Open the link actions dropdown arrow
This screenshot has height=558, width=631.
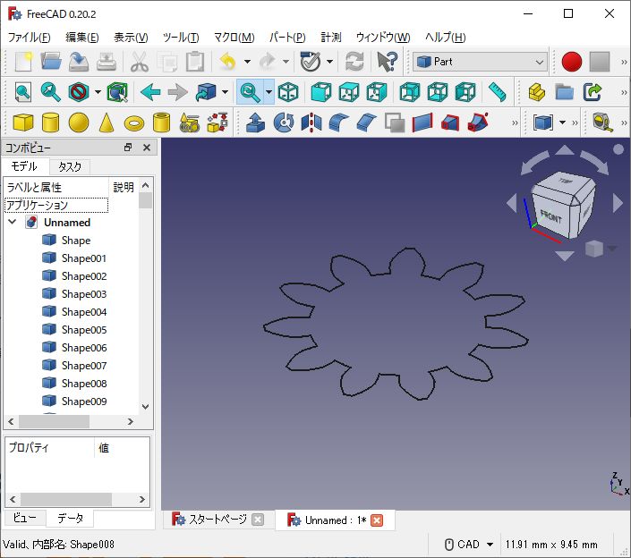click(x=225, y=92)
